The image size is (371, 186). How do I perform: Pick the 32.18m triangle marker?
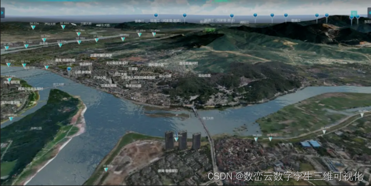pos(79,42)
